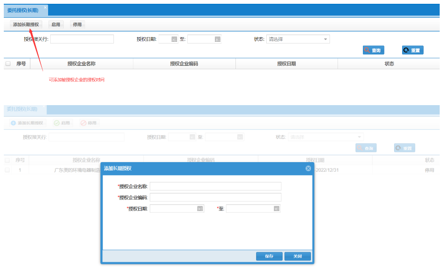Viewport: 446px width, 274px height.
Task: Click the 授权企业名称 column header in the upper table
Action: [81, 64]
